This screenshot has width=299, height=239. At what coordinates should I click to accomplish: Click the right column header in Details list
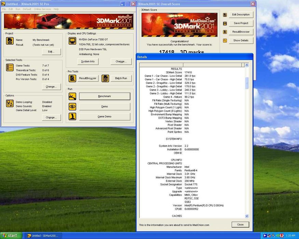(x=212, y=65)
